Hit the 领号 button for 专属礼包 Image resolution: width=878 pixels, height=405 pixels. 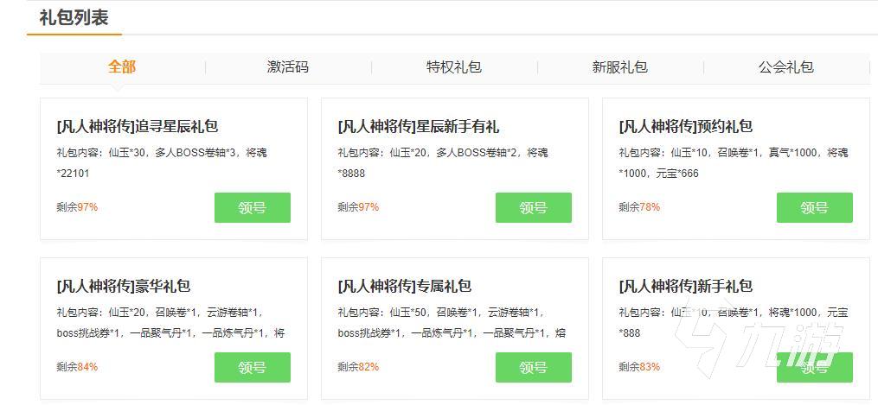534,368
